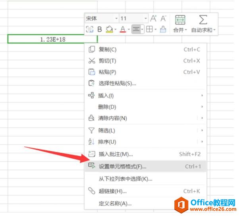Expand the font color dropdown arrow
Image resolution: width=239 pixels, height=216 pixels.
click(x=129, y=29)
